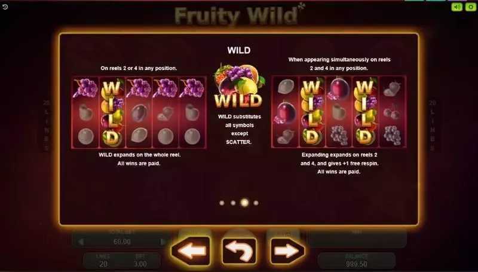Select the first pagination dot
This screenshot has width=478, height=272.
(222, 203)
